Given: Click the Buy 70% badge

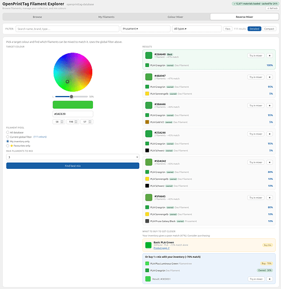Looking at the screenshot, I should pyautogui.click(x=267, y=264).
